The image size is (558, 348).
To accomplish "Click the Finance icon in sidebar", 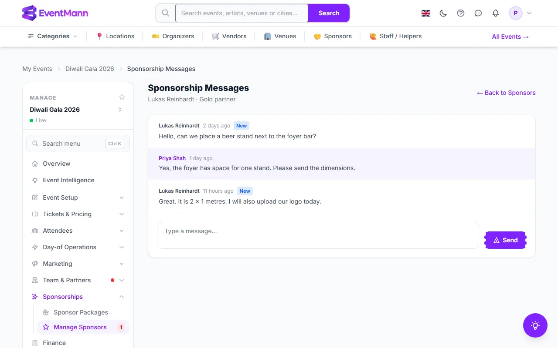I will 35,343.
